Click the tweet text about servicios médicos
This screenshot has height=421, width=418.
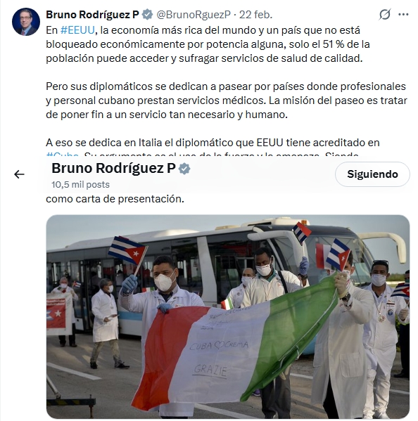[x=227, y=101]
